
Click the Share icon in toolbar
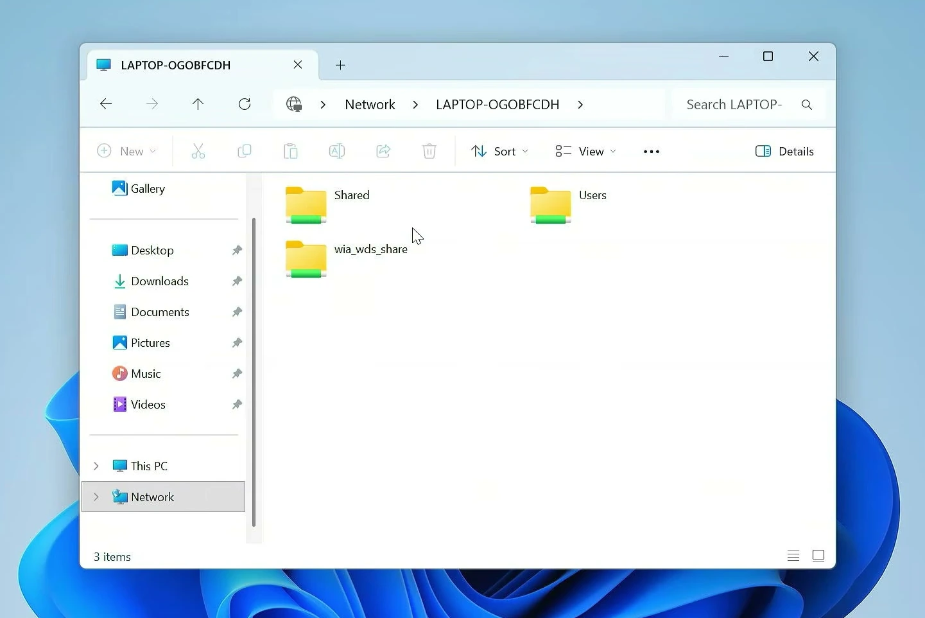pos(383,152)
